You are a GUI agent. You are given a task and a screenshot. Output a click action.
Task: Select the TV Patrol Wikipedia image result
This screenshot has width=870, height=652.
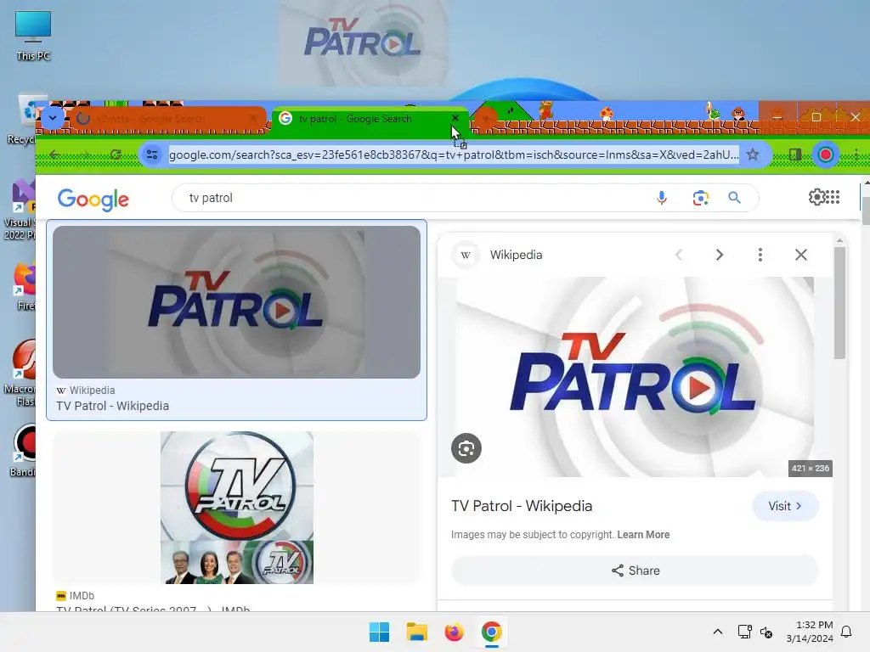click(x=236, y=302)
